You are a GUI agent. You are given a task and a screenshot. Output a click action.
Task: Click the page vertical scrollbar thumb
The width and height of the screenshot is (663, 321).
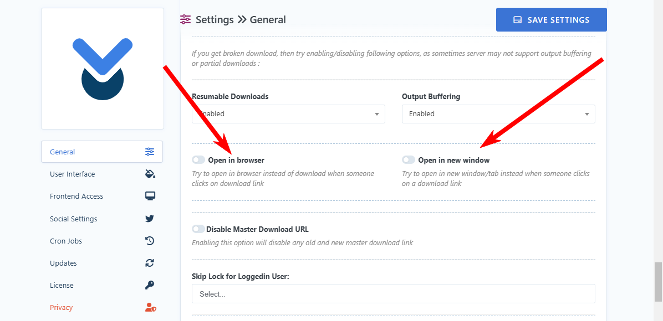[x=658, y=282]
